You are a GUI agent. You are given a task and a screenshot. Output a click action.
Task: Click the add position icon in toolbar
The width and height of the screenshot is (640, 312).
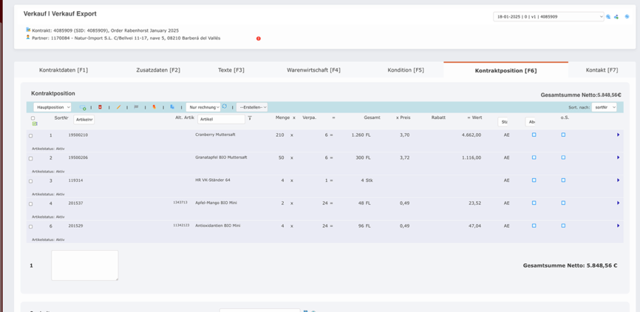[82, 107]
